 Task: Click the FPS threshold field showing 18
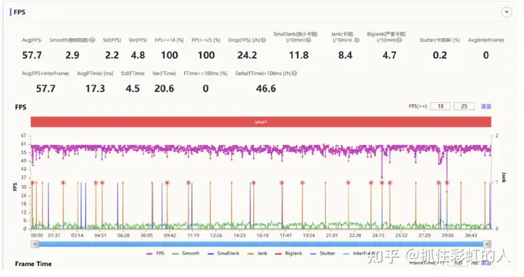[x=440, y=106]
